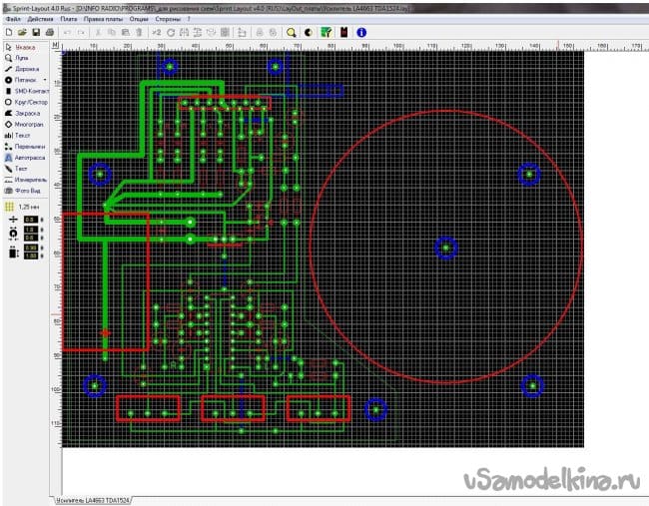This screenshot has width=649, height=506.
Task: Click the track width value field
Action: pos(30,219)
